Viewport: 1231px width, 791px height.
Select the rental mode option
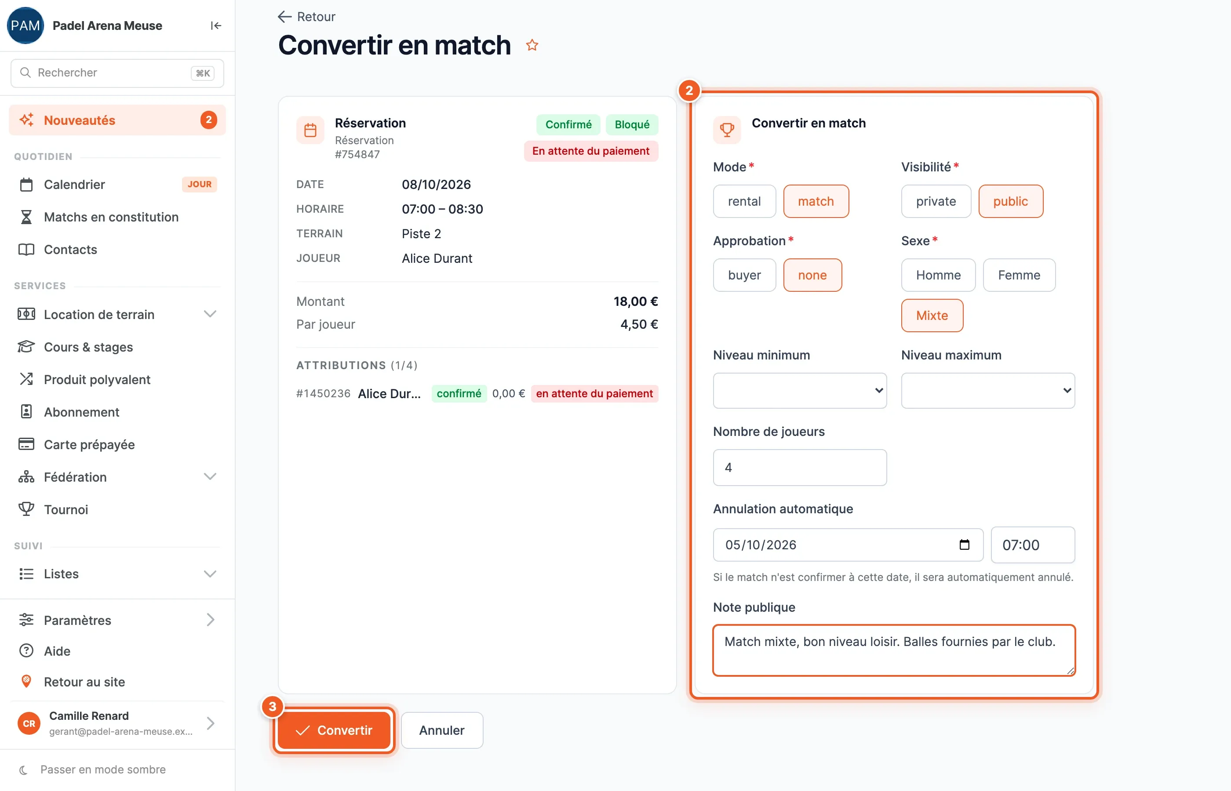tap(744, 201)
